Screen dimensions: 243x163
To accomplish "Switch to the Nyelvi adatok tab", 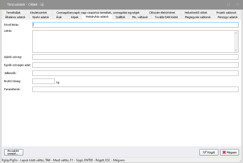I will [x=41, y=17].
